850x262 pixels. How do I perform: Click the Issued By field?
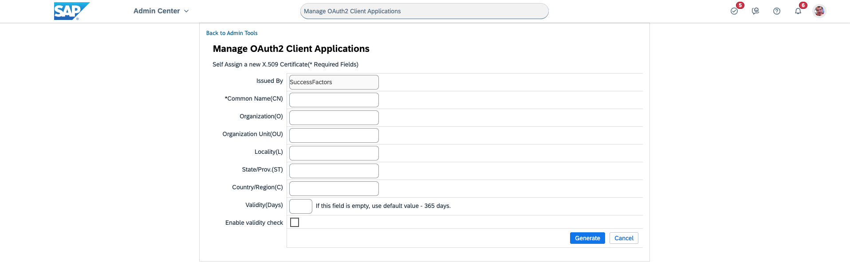334,82
